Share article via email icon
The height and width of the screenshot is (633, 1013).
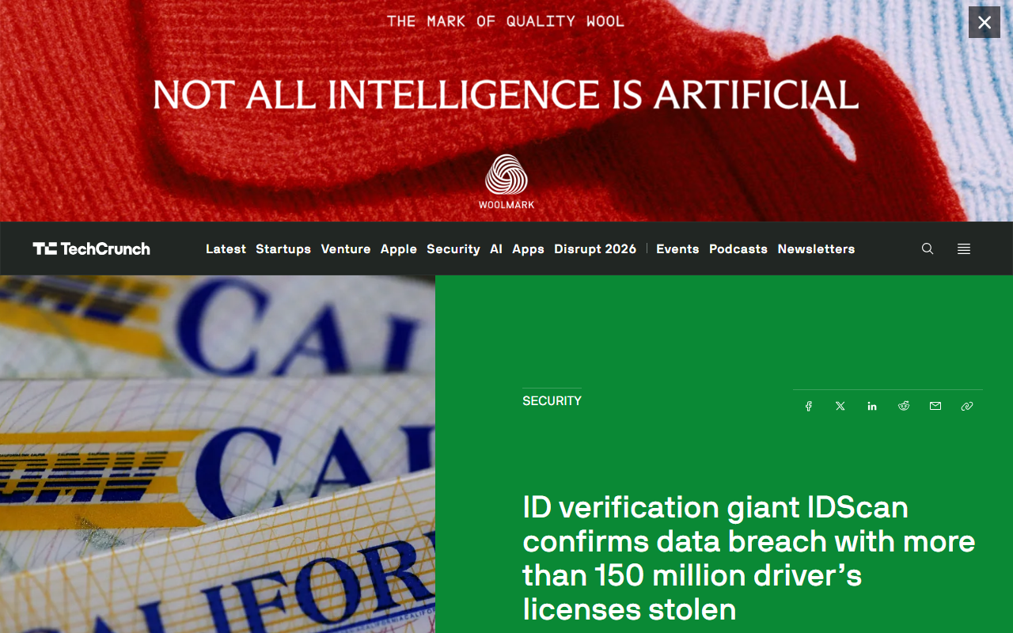(935, 406)
